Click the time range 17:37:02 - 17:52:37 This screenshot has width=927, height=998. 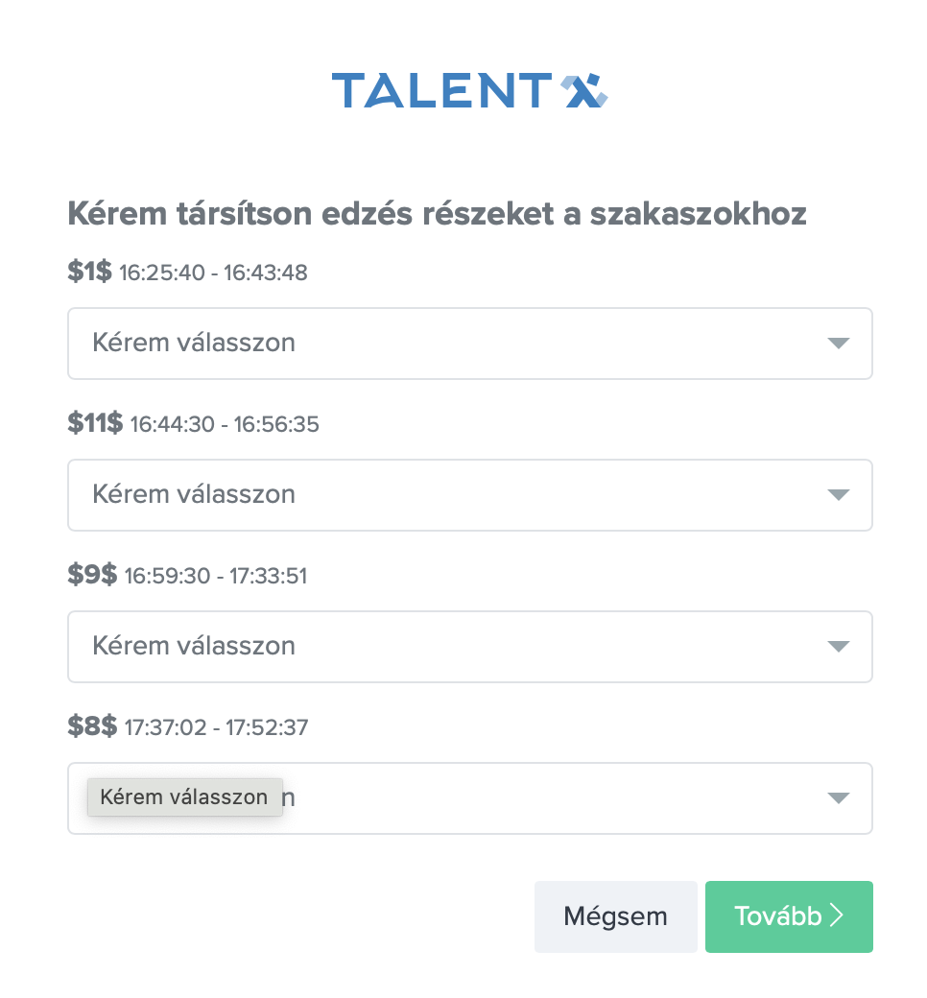[x=216, y=727]
